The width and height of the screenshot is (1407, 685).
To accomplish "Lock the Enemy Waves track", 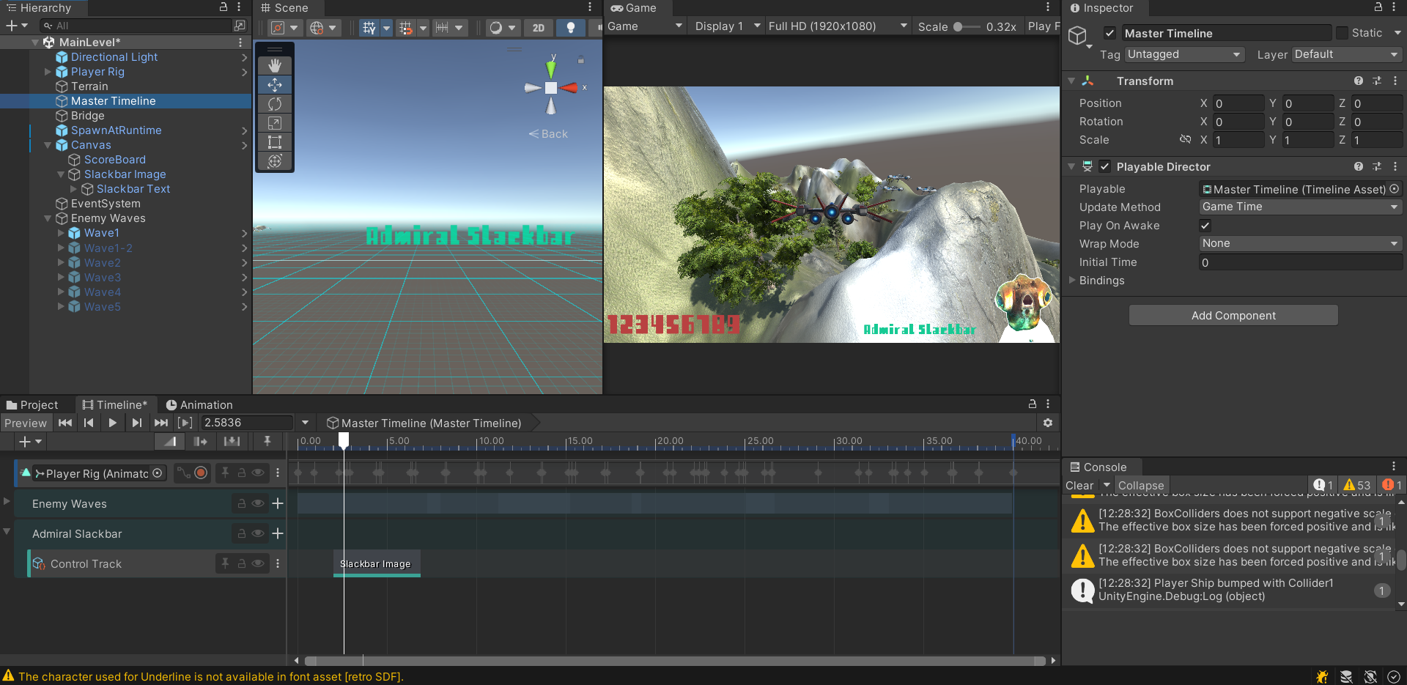I will tap(241, 504).
